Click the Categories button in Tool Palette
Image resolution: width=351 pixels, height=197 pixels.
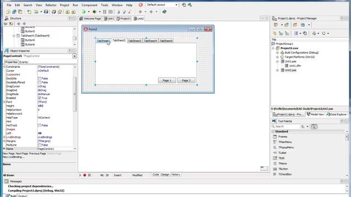click(x=303, y=126)
